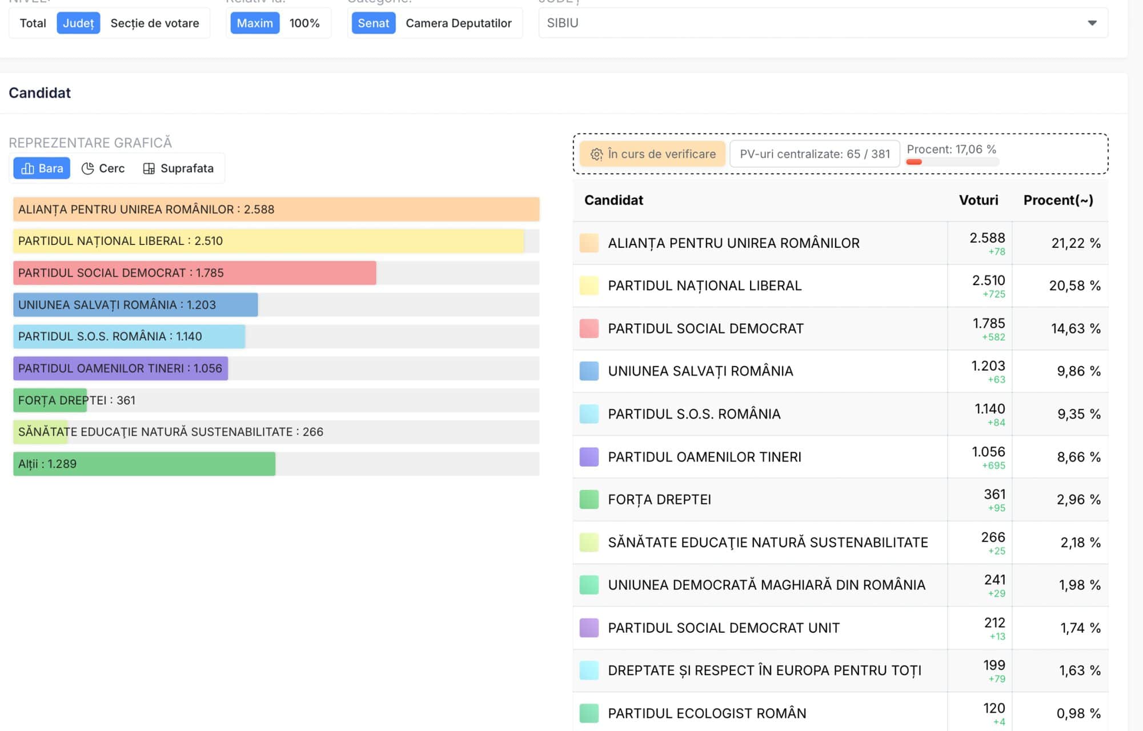The width and height of the screenshot is (1143, 731).
Task: Switch level to Secție de votare
Action: pyautogui.click(x=155, y=23)
